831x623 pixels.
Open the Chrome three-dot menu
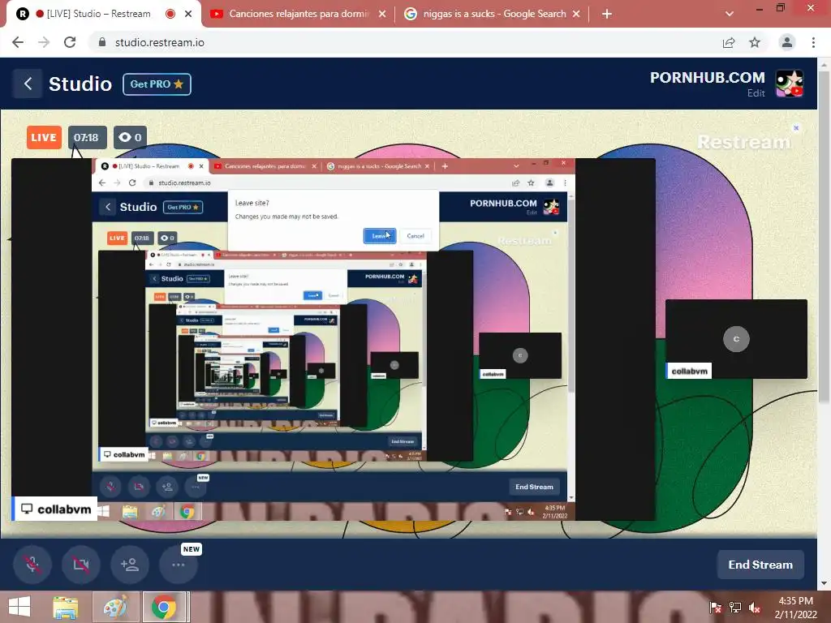(813, 42)
